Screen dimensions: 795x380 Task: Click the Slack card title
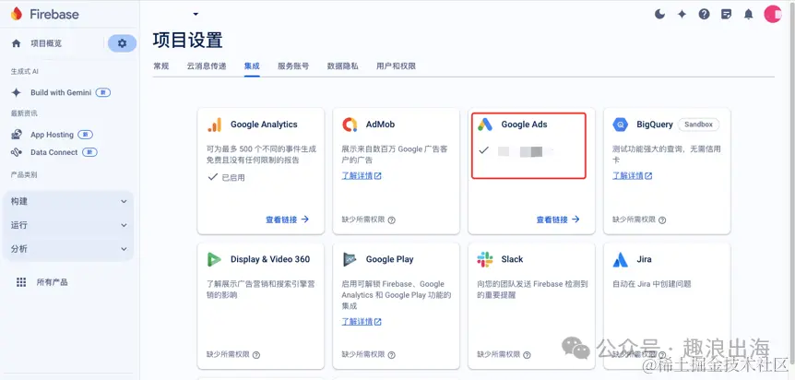[512, 259]
